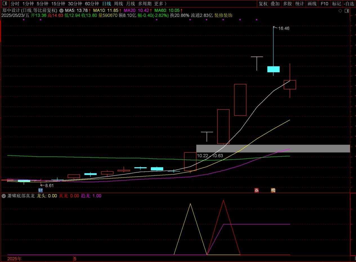Switch to 周线 weekly chart

tap(118, 4)
